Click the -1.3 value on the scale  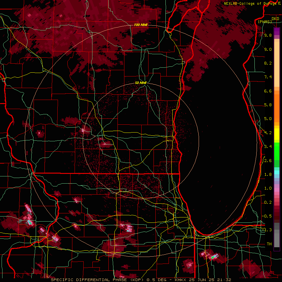pos(267,230)
